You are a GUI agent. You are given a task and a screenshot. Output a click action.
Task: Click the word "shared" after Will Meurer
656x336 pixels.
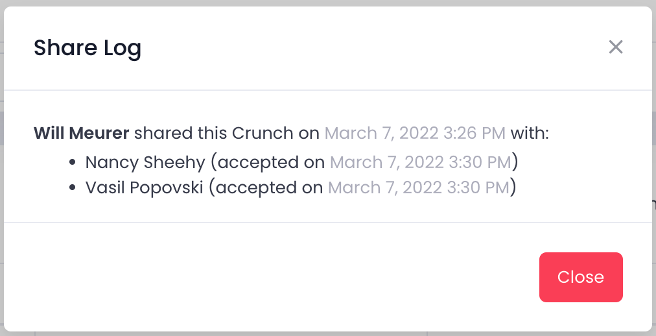pos(162,134)
